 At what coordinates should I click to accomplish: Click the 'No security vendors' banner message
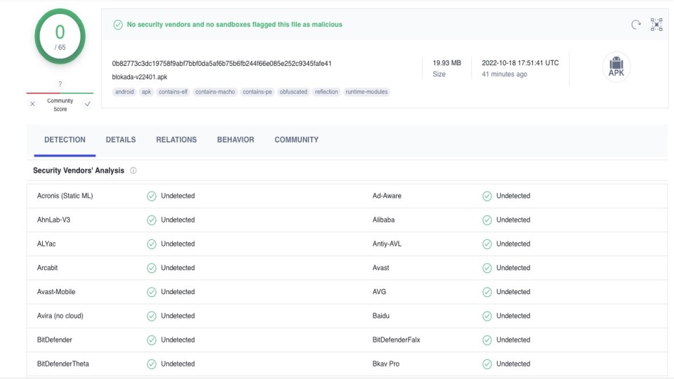click(234, 25)
